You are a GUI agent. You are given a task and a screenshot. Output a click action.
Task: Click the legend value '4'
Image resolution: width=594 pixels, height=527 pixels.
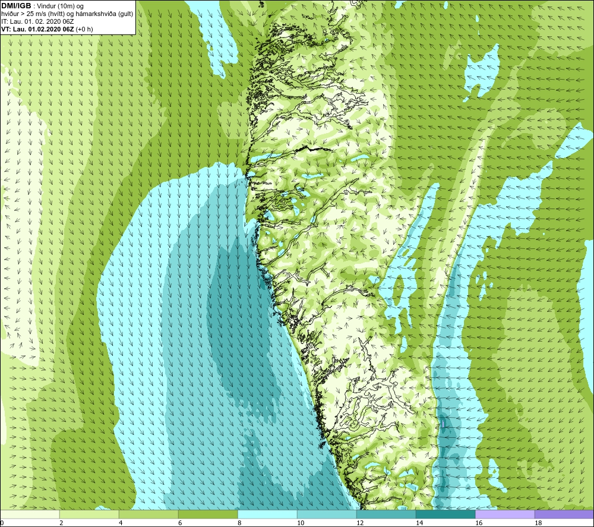tap(121, 523)
